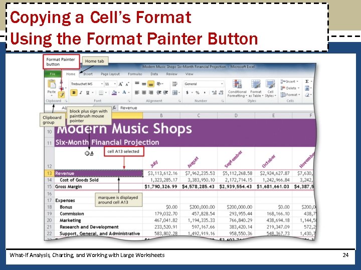Click the Orientation text-angle icon

pyautogui.click(x=159, y=84)
